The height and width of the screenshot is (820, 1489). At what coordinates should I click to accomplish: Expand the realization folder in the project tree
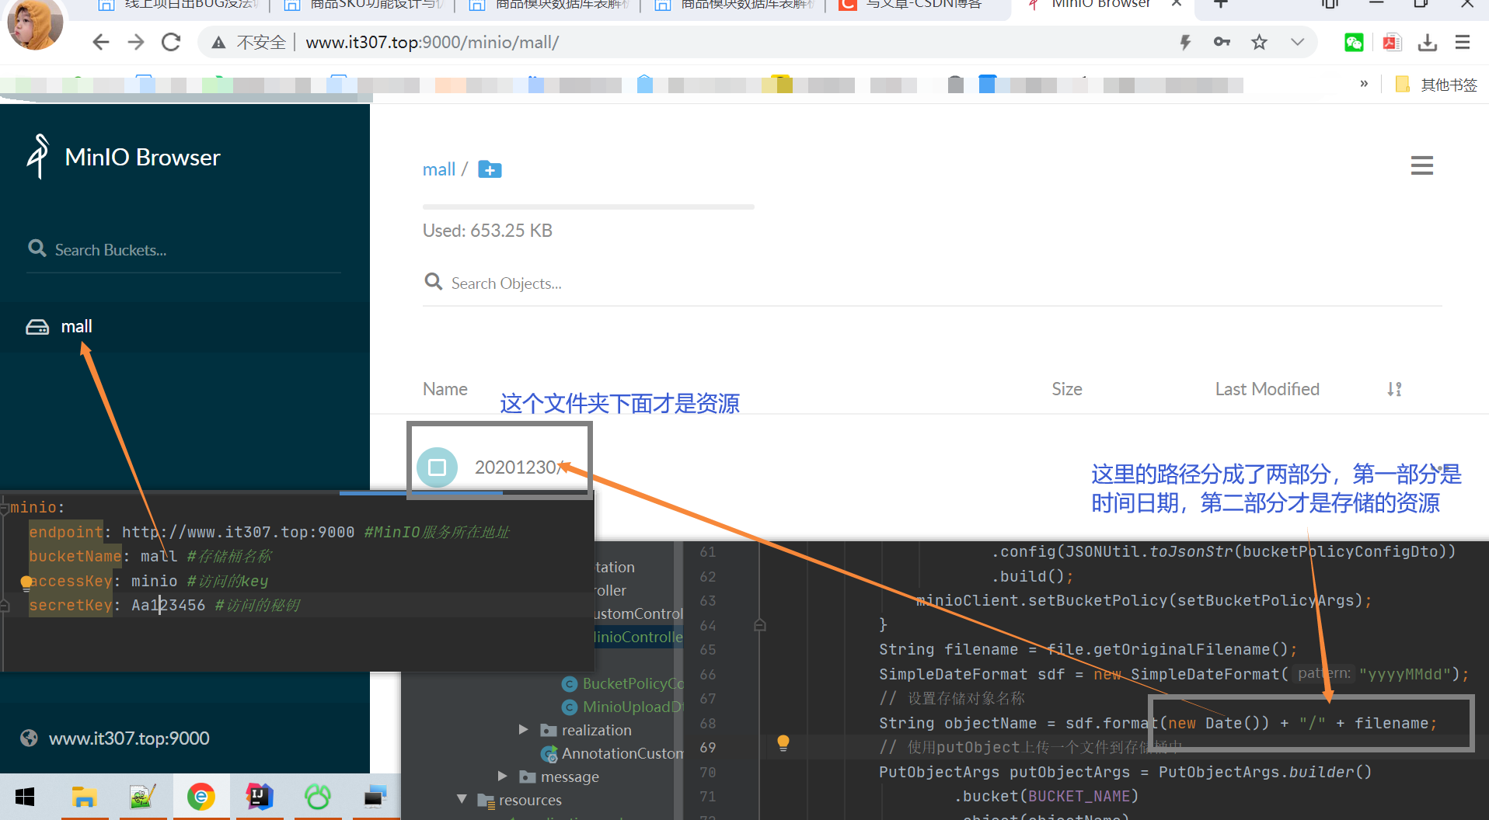(523, 730)
